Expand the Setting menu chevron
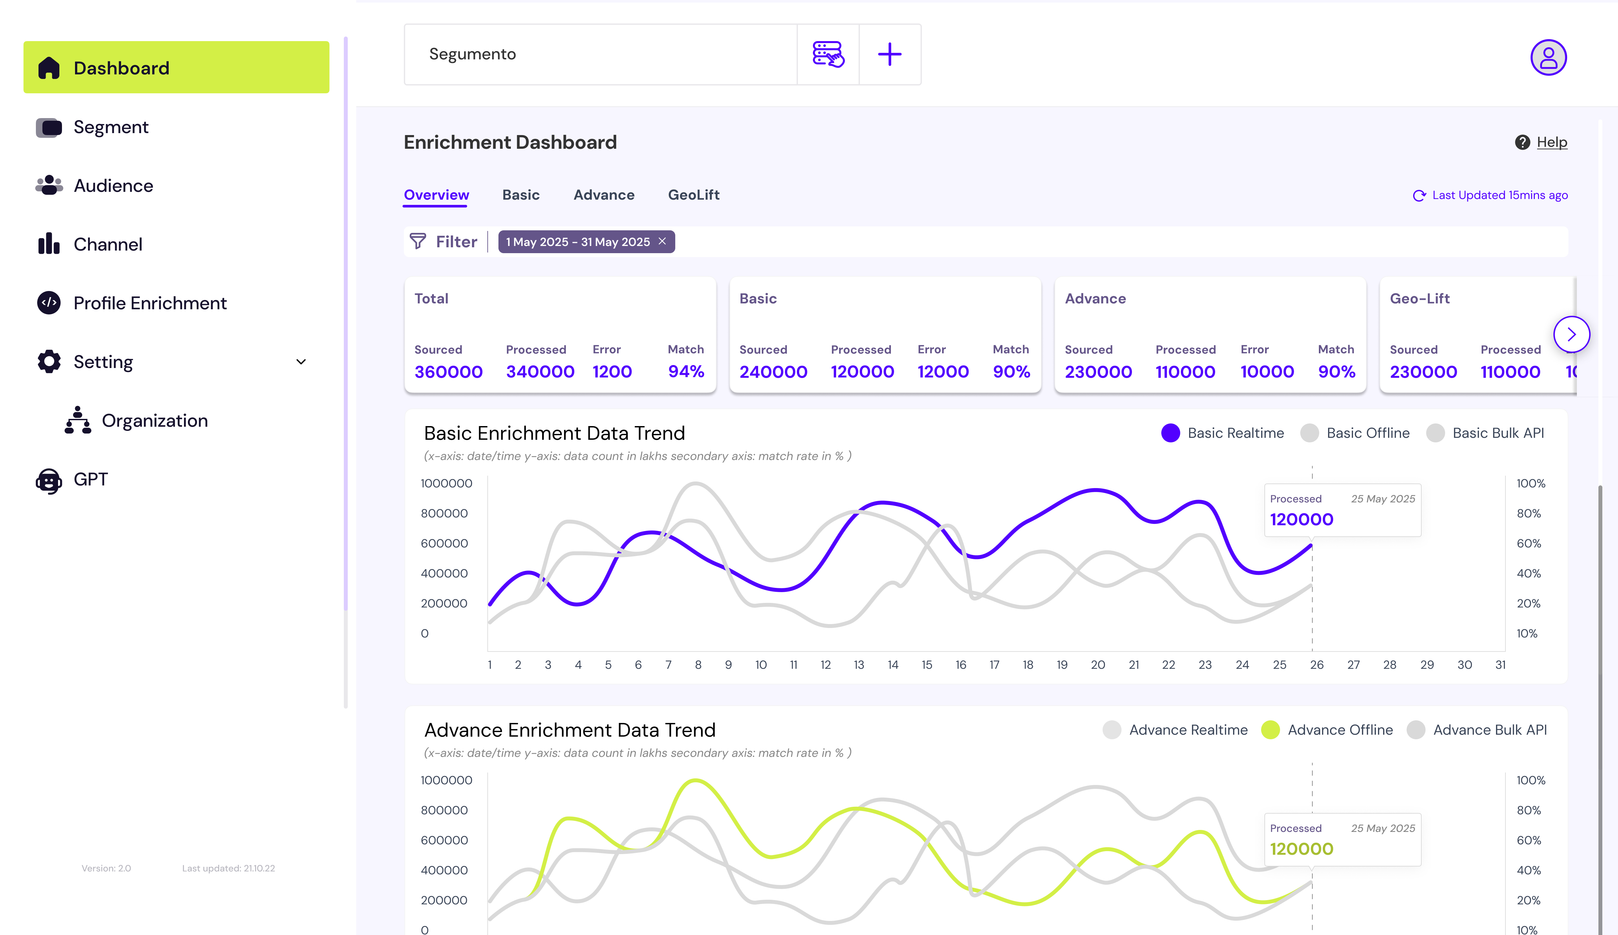Viewport: 1618px width, 935px height. click(x=300, y=361)
